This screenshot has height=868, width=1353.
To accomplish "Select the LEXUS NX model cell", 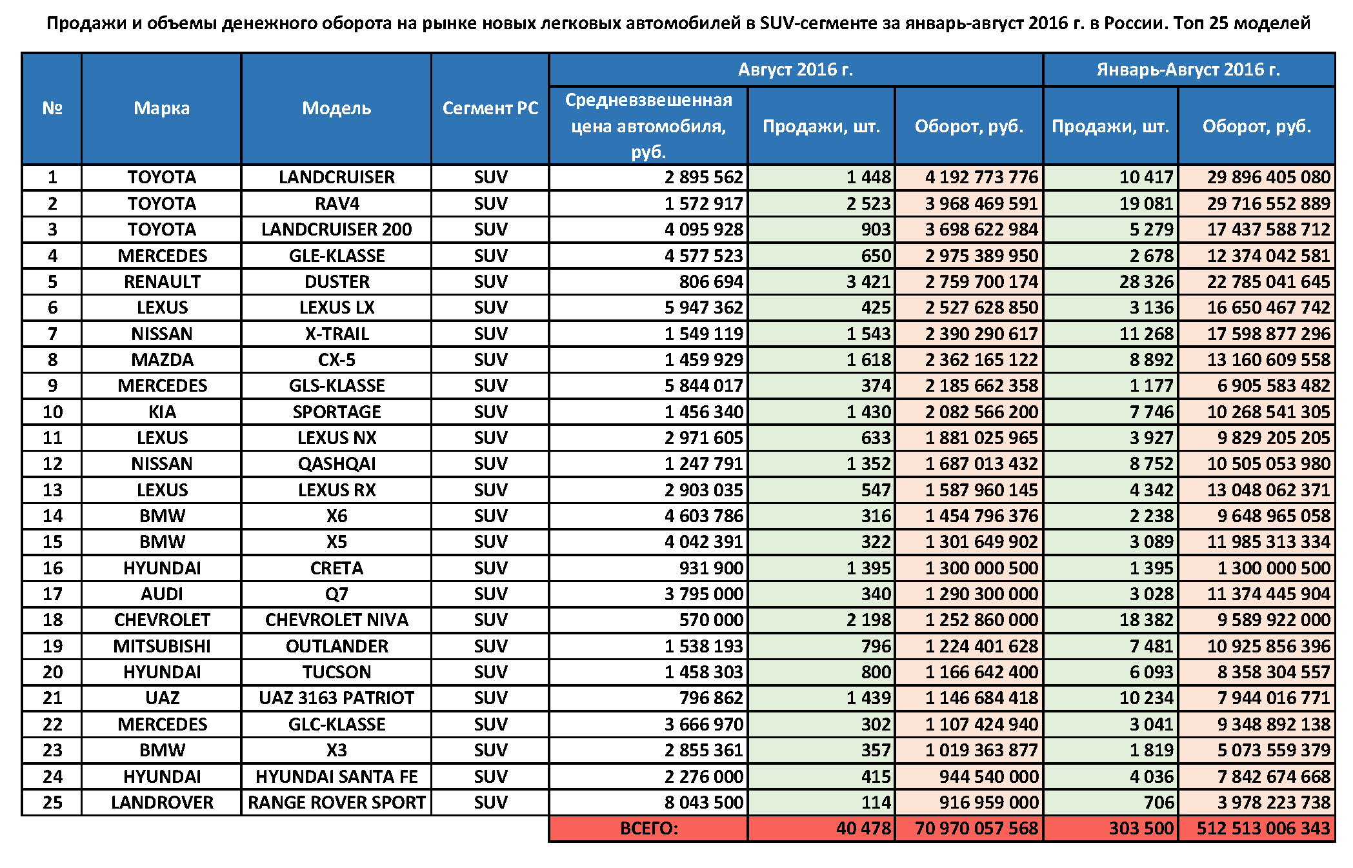I will pyautogui.click(x=336, y=438).
